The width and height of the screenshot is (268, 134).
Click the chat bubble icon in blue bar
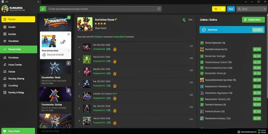point(204,30)
